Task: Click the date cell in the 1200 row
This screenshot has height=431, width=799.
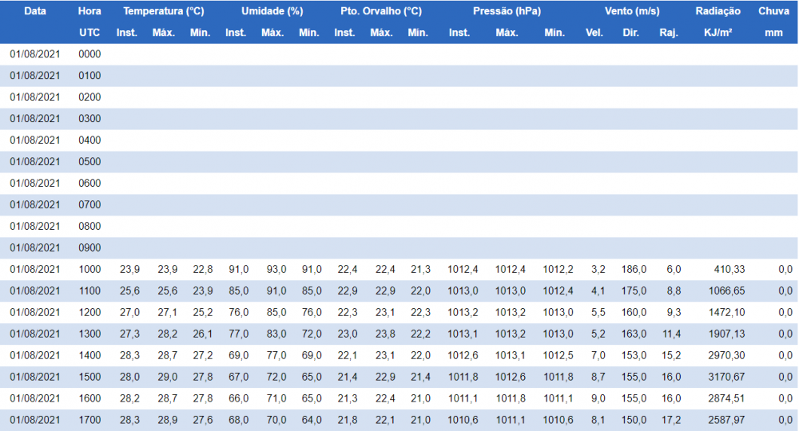Action: [x=35, y=313]
